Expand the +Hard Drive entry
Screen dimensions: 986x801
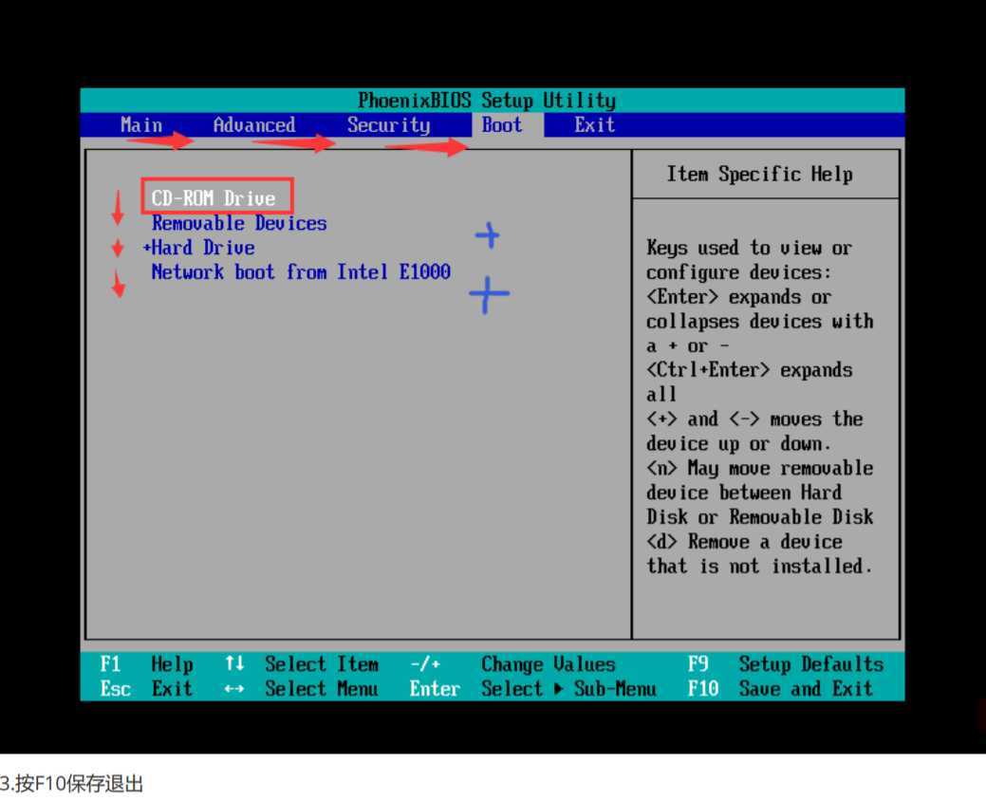198,247
